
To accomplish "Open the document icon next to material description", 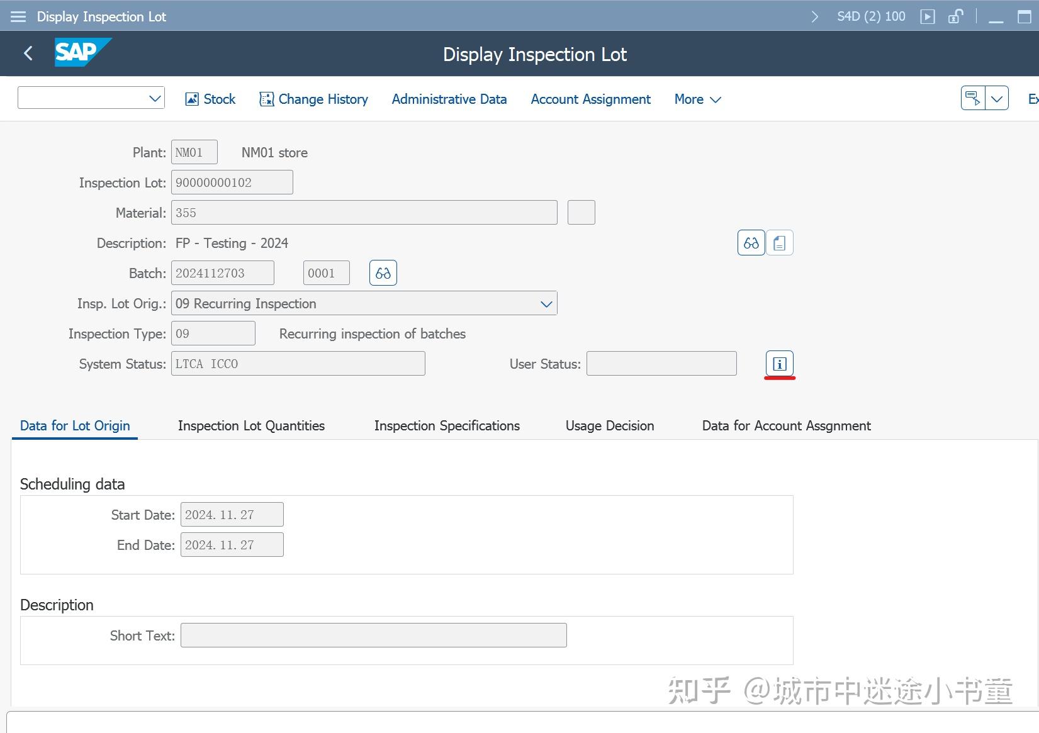I will click(x=780, y=242).
